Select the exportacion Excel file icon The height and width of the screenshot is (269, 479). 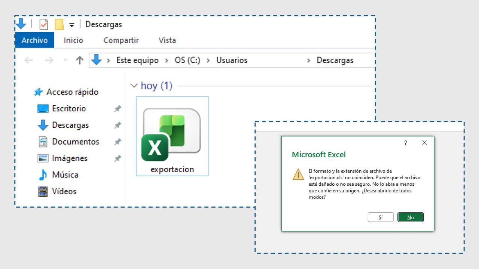point(171,135)
